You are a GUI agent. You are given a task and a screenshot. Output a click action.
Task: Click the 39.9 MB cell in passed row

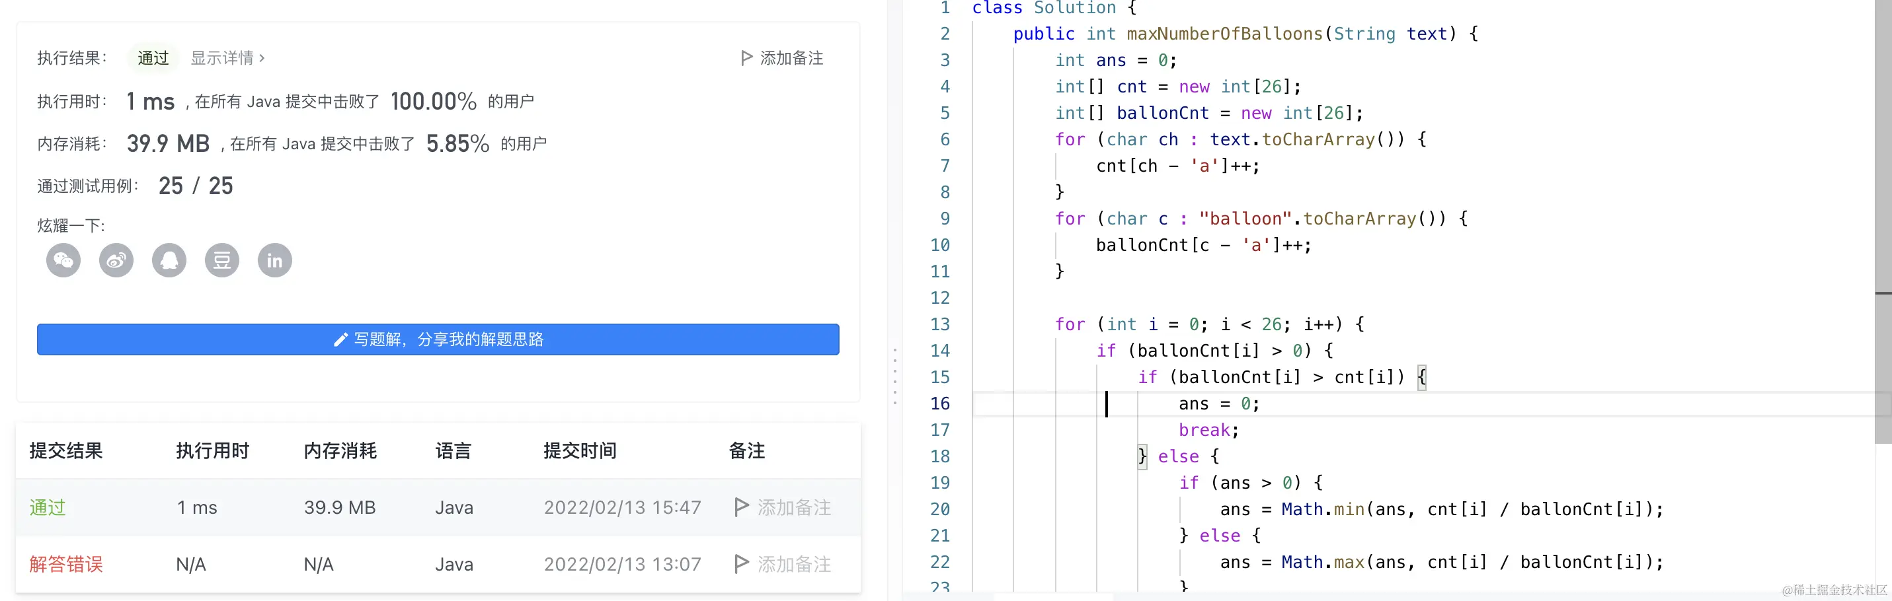click(340, 507)
